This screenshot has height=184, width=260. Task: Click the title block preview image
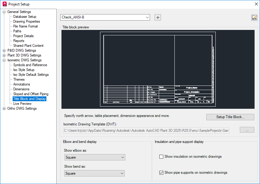tap(158, 69)
